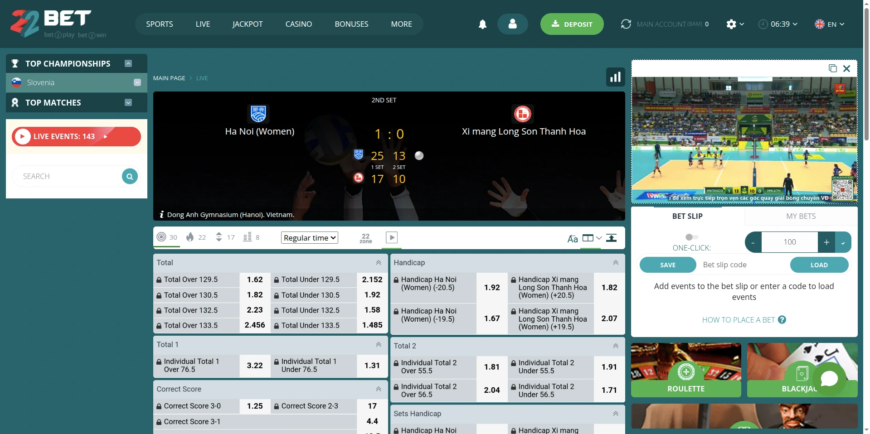Open the live chat bubble

click(x=829, y=379)
